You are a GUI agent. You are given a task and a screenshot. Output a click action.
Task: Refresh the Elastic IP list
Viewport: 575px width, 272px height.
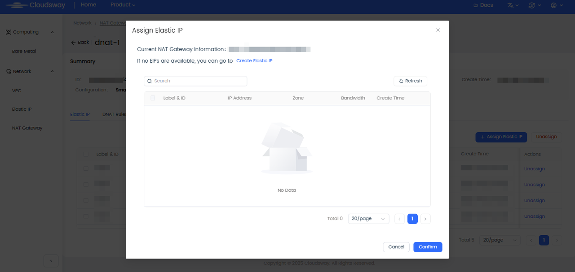point(410,81)
